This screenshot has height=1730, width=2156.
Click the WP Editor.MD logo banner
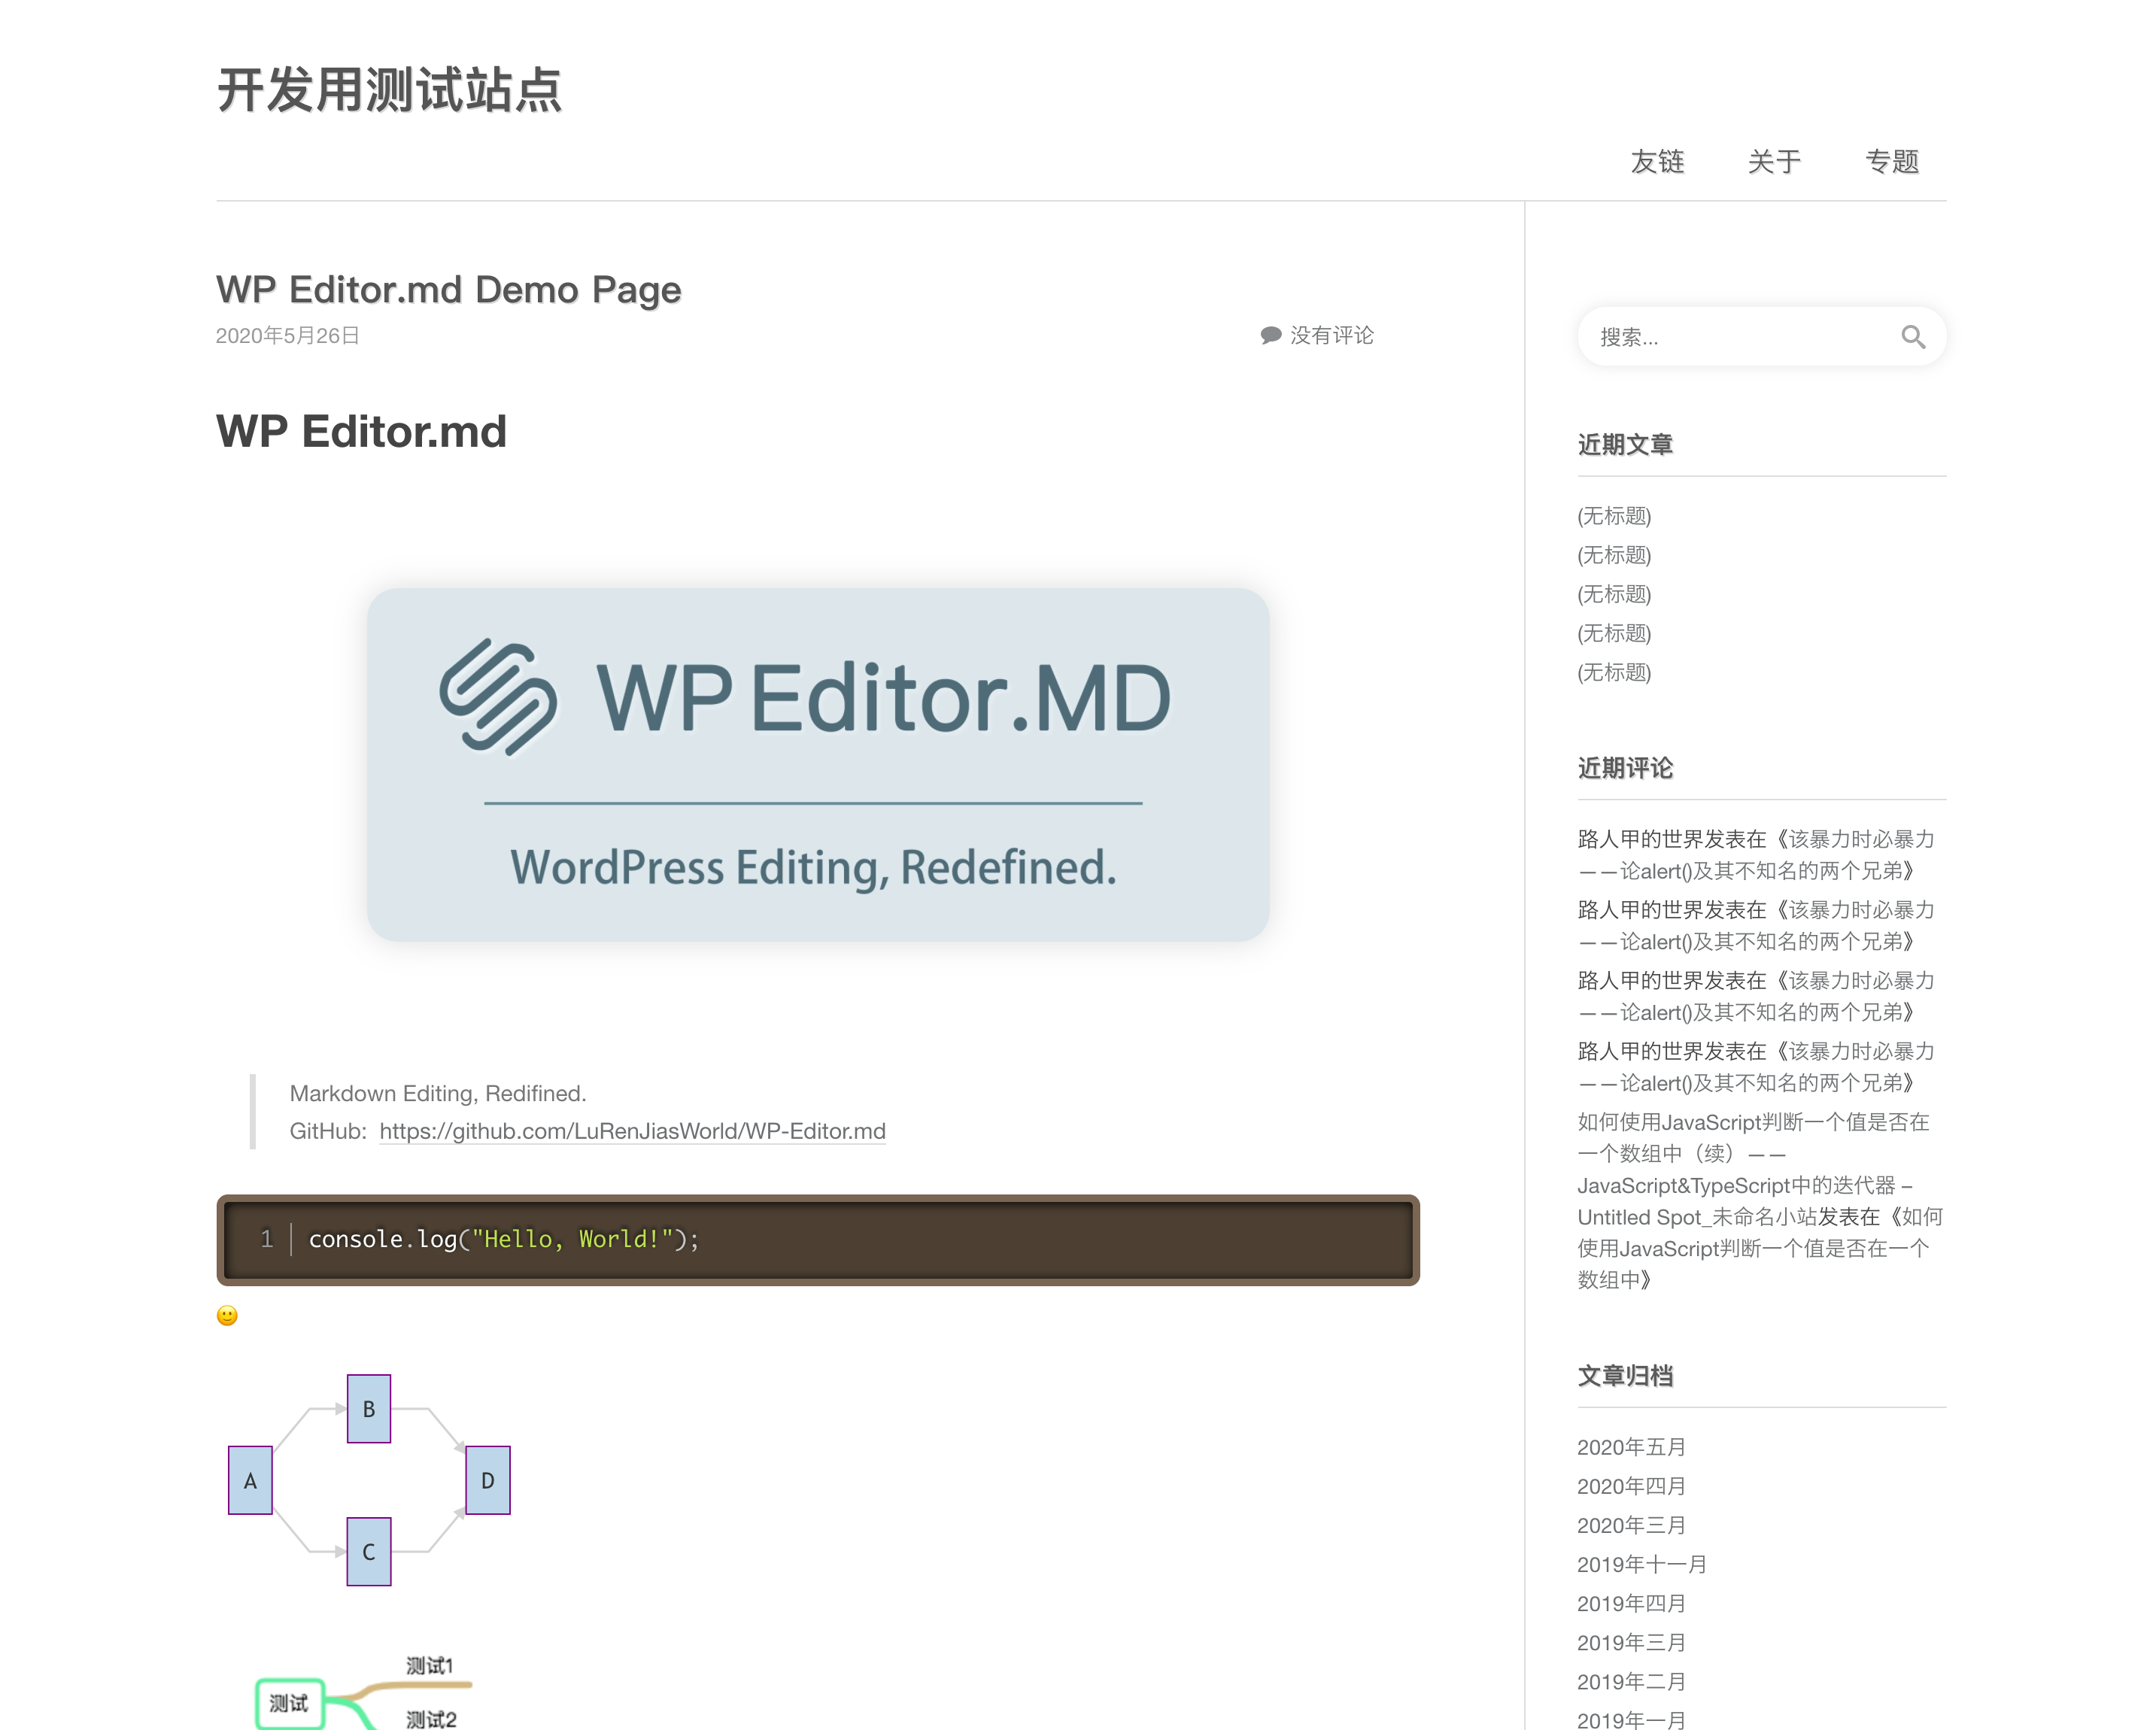click(818, 764)
